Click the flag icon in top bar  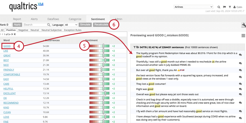[224, 7]
